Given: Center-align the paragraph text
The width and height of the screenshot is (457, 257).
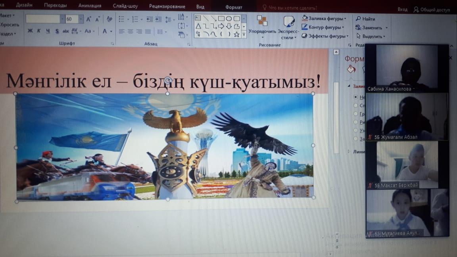Looking at the screenshot, I should pyautogui.click(x=130, y=31).
